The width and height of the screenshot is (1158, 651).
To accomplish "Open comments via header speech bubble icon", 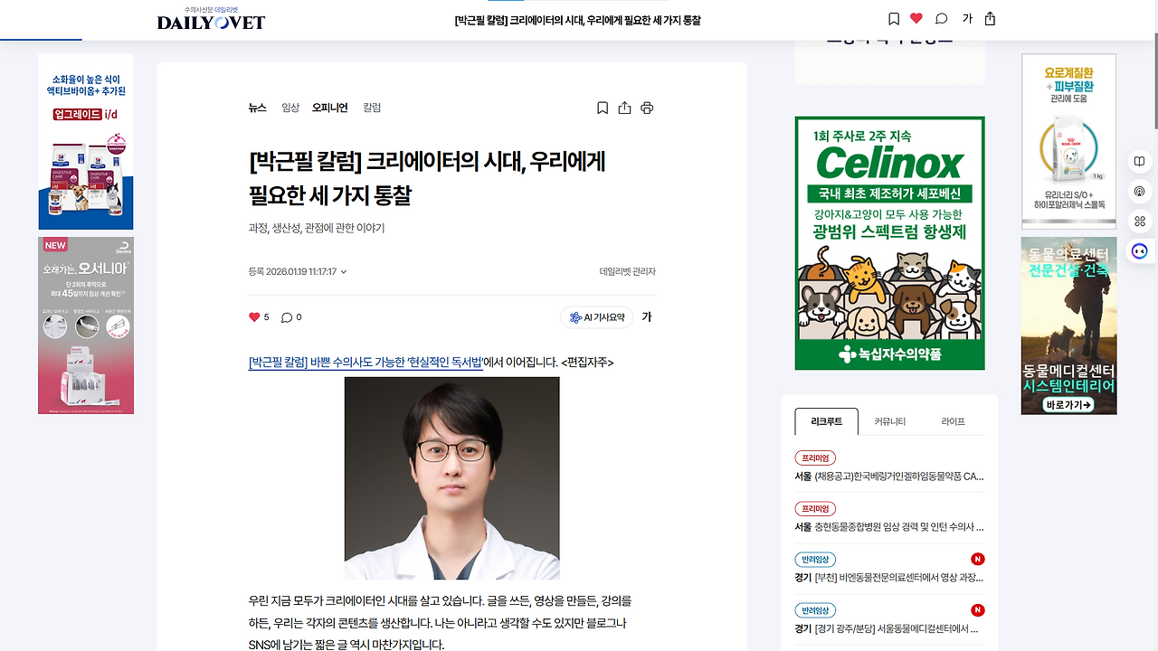I will click(942, 19).
